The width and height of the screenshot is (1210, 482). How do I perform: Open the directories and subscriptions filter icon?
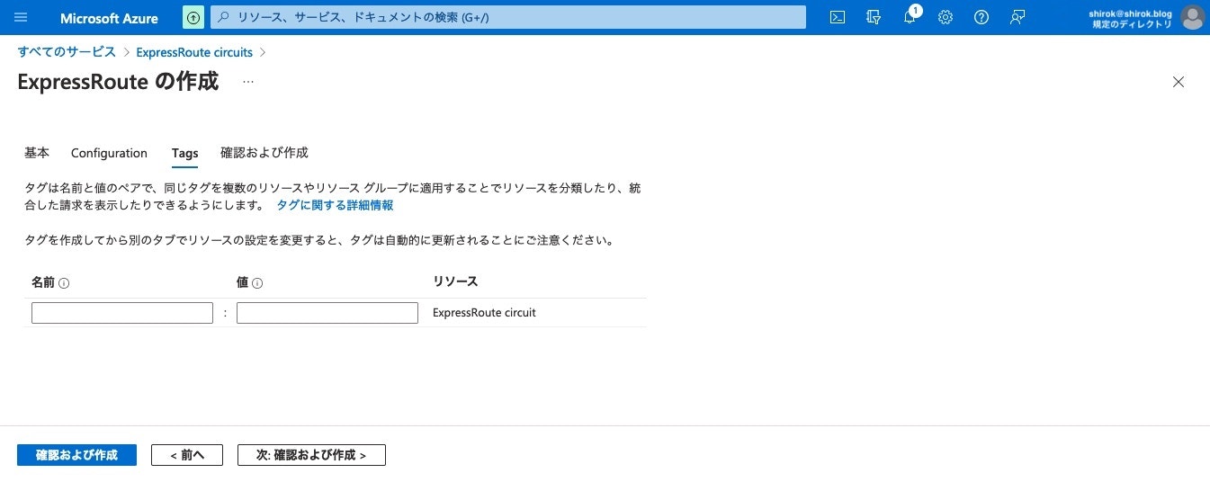pyautogui.click(x=873, y=17)
